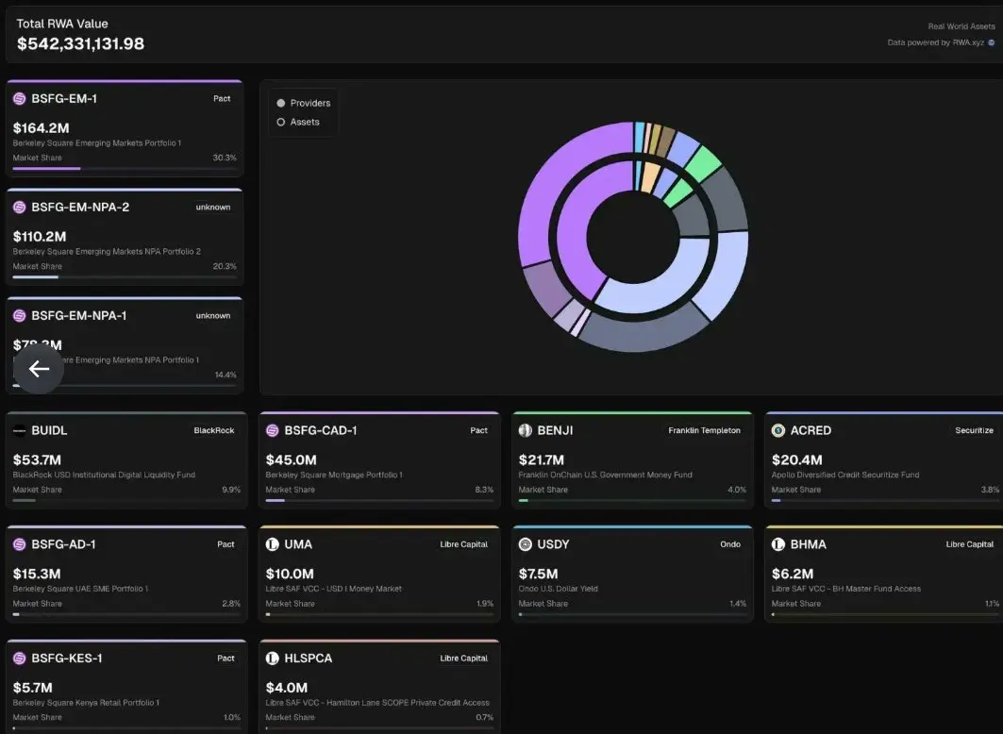Click the BUIDL market share progress bar

126,501
